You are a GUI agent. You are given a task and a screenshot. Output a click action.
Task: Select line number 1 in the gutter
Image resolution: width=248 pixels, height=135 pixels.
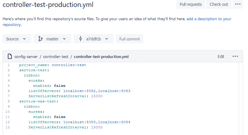[x=8, y=65]
